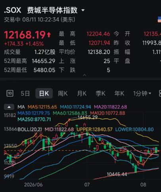
Task: Open the 1分钟 interval dropdown
Action: coord(142,94)
